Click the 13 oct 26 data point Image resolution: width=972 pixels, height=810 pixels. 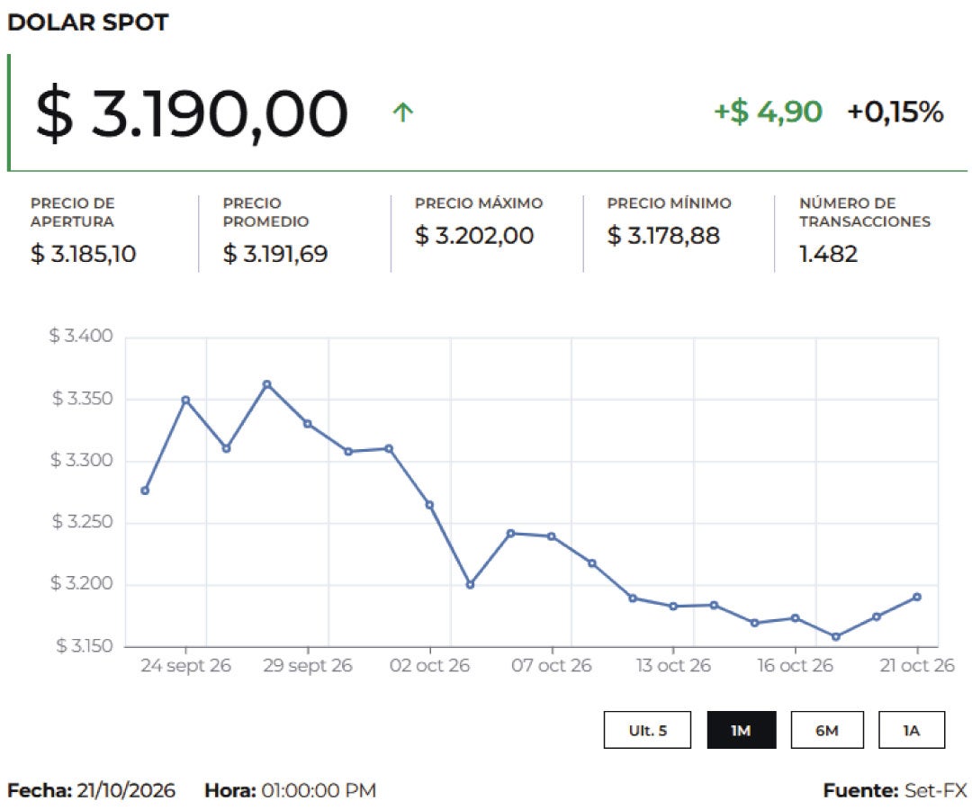pos(673,606)
